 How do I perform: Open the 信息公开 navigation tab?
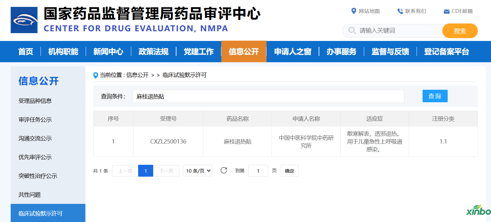pos(244,52)
